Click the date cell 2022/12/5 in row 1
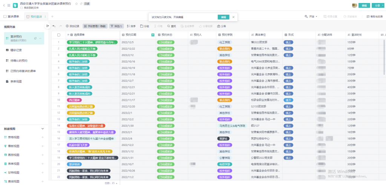The image size is (386, 185). click(138, 42)
